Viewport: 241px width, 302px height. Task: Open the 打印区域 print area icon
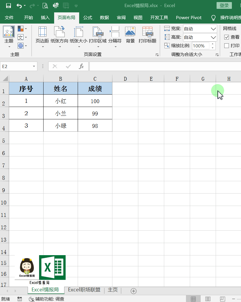[x=97, y=32]
